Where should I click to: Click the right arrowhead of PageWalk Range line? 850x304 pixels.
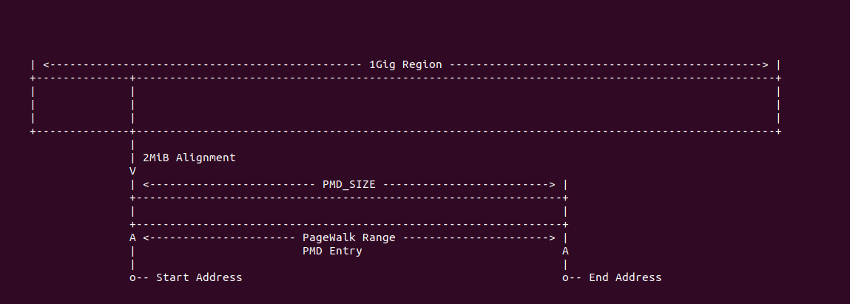click(552, 237)
